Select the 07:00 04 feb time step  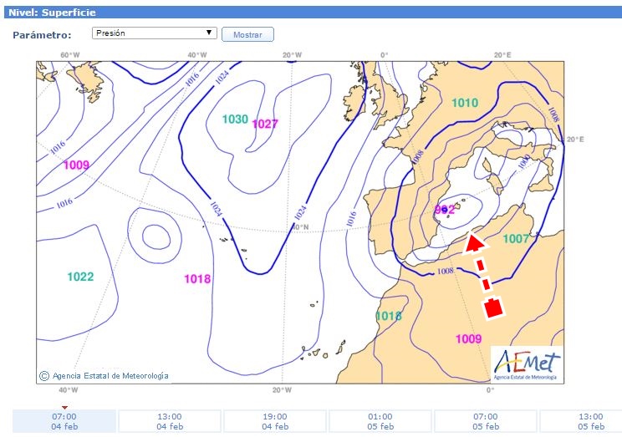click(64, 421)
